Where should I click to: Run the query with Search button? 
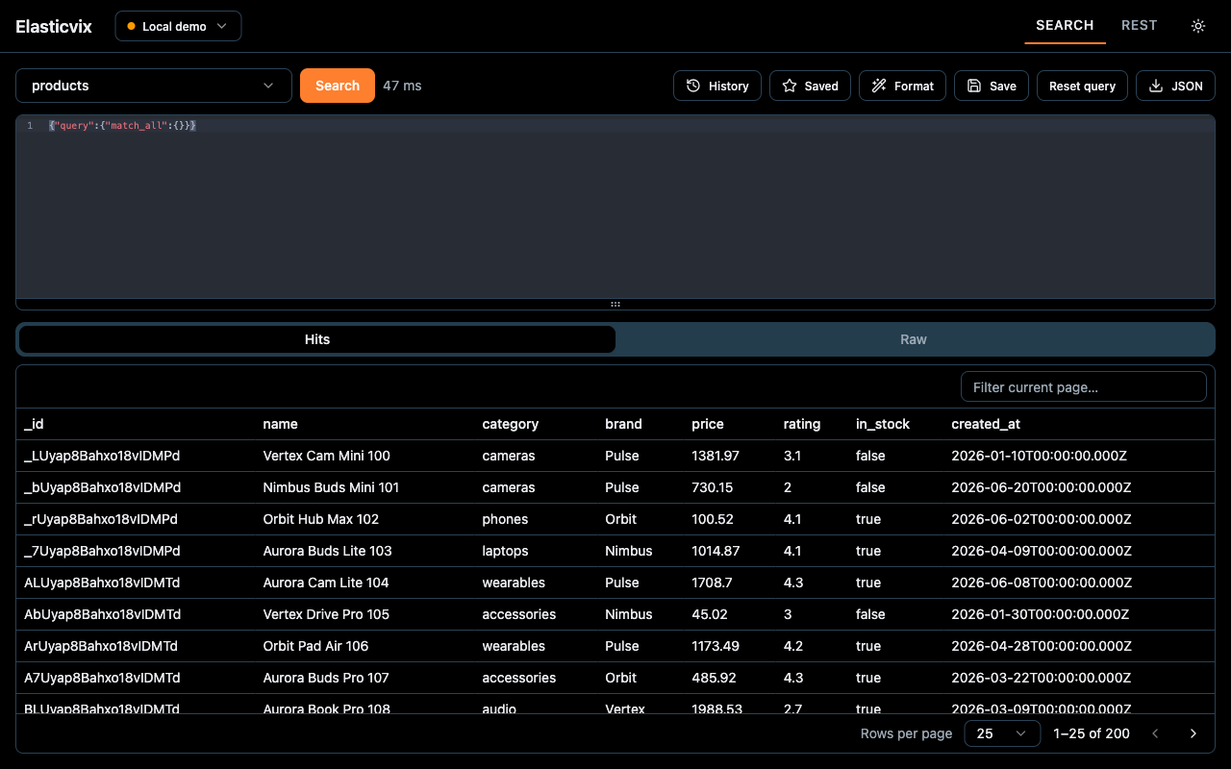pyautogui.click(x=338, y=86)
